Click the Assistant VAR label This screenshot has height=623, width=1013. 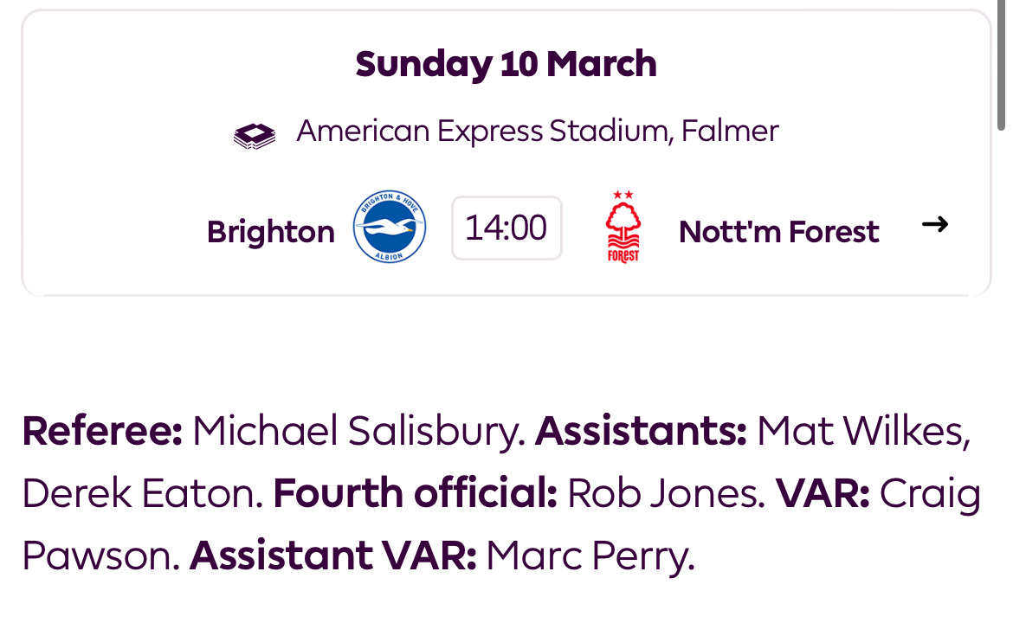tap(333, 556)
